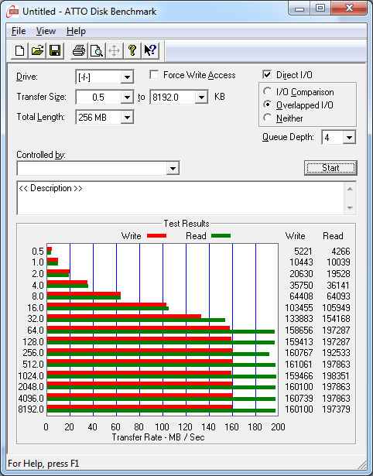The height and width of the screenshot is (476, 373).
Task: Click the status bar text For Help, press F1
Action: pyautogui.click(x=43, y=464)
